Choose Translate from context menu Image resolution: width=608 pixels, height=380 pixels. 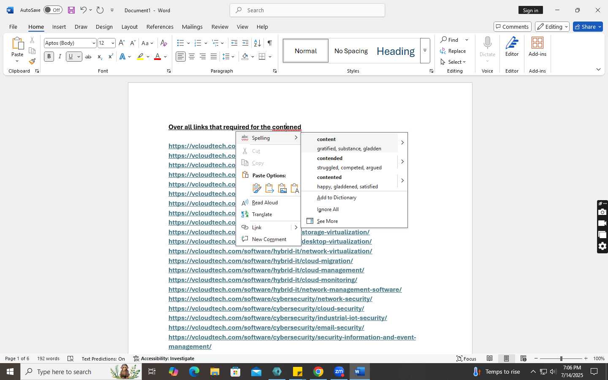tap(268, 214)
